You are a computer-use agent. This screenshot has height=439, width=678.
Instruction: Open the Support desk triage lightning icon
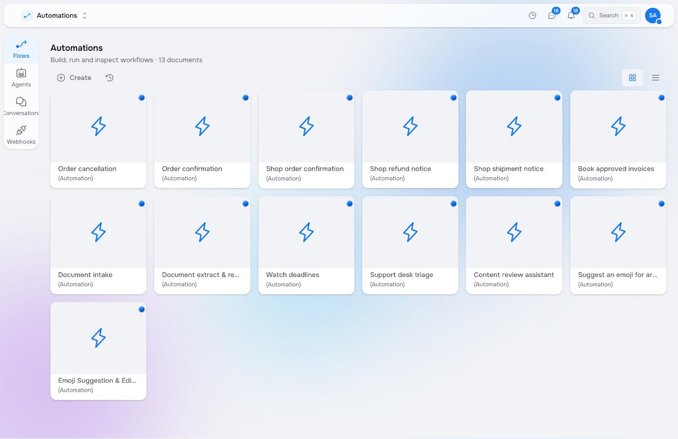coord(410,232)
